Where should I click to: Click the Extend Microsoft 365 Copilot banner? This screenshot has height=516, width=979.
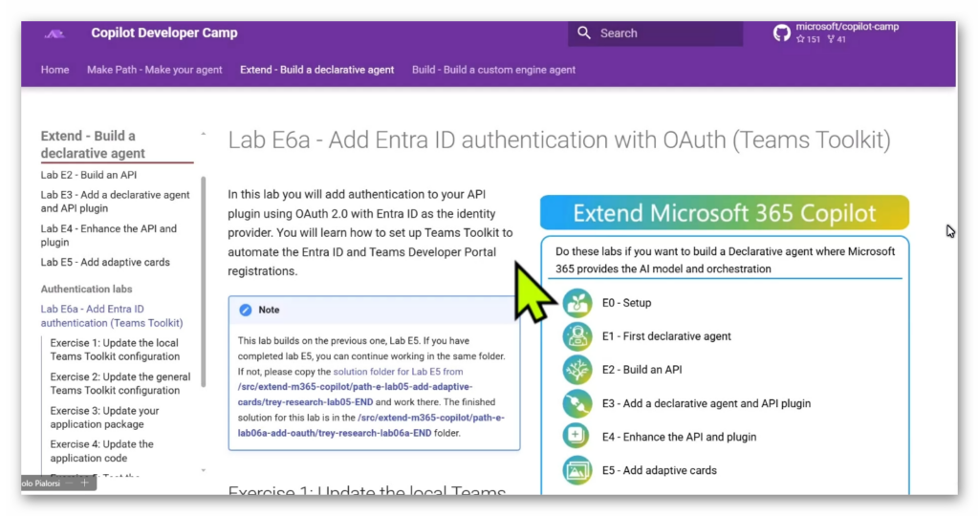725,213
